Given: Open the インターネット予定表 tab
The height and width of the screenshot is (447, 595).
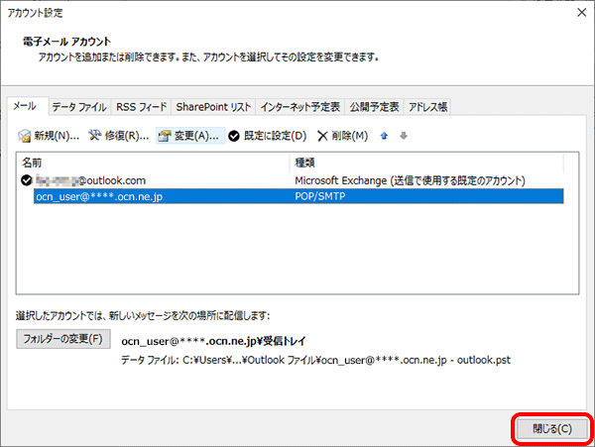Looking at the screenshot, I should click(x=299, y=107).
